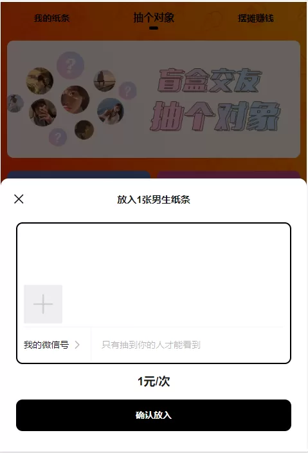The image size is (308, 453).
Task: Tap the center close-up face avatar
Action: coord(75,99)
